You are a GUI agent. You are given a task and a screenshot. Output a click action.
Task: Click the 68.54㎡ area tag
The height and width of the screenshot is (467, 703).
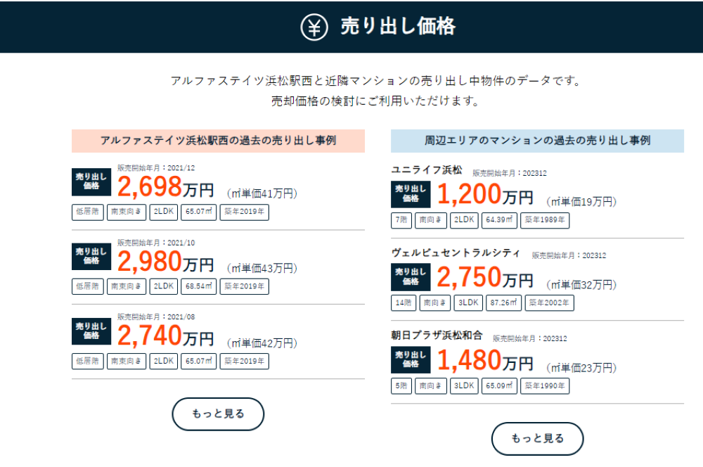[x=199, y=287]
